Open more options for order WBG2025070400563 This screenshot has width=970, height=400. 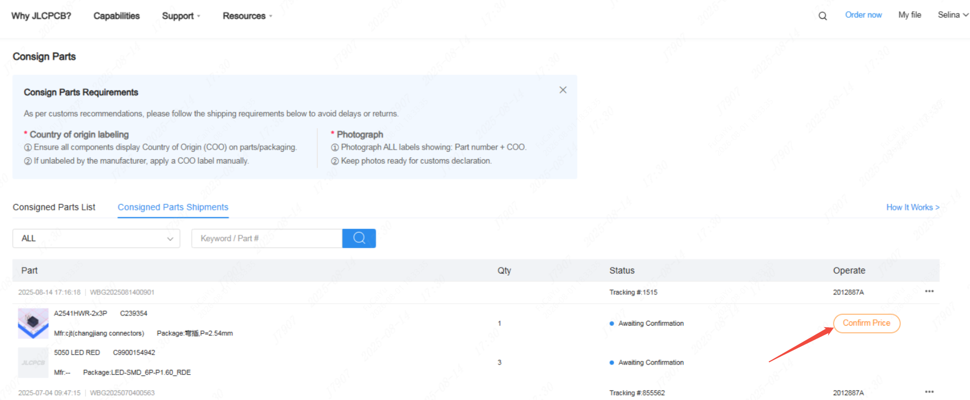pos(929,392)
